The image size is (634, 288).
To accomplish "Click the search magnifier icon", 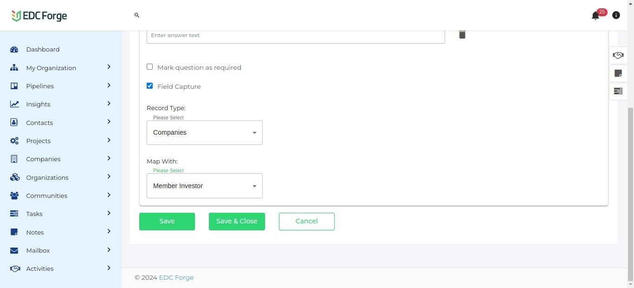I will (137, 15).
